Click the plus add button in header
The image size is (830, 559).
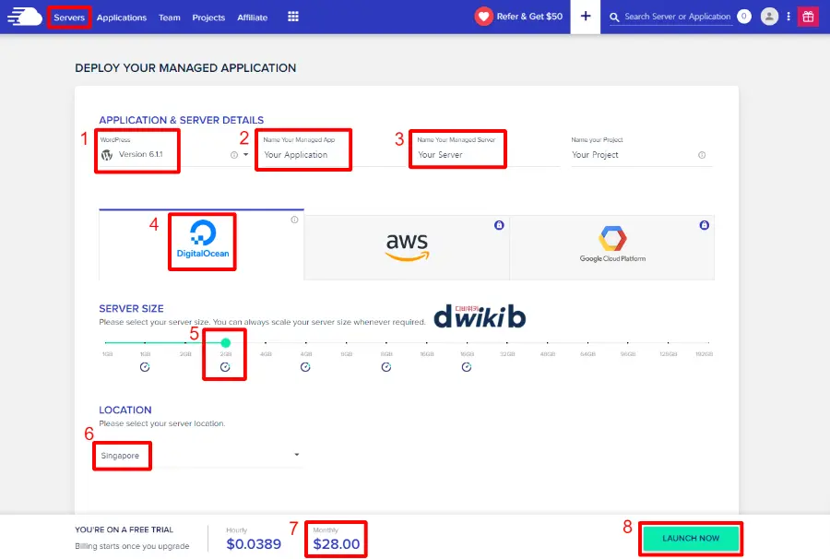click(585, 17)
